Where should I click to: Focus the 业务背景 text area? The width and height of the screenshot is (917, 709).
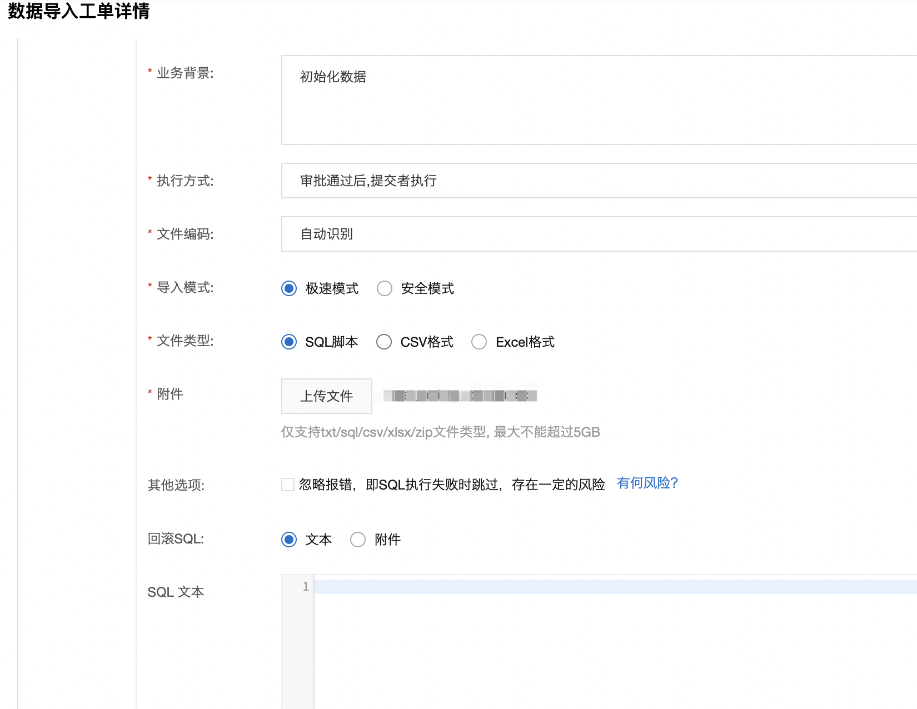[599, 100]
